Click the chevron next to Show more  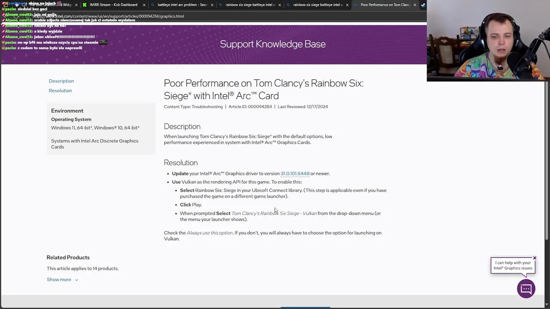(x=76, y=280)
